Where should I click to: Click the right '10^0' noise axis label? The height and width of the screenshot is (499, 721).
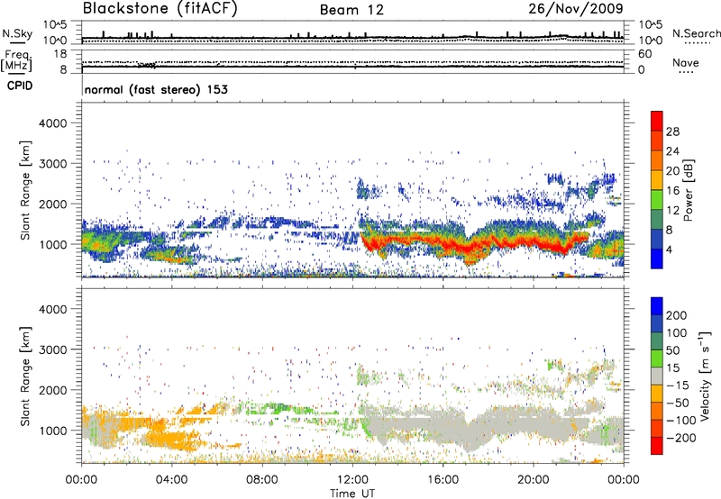click(650, 41)
